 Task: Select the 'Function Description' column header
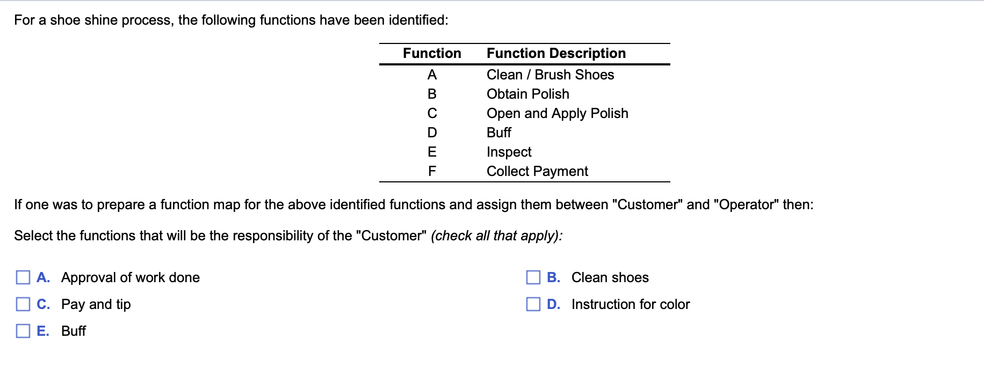click(x=555, y=53)
